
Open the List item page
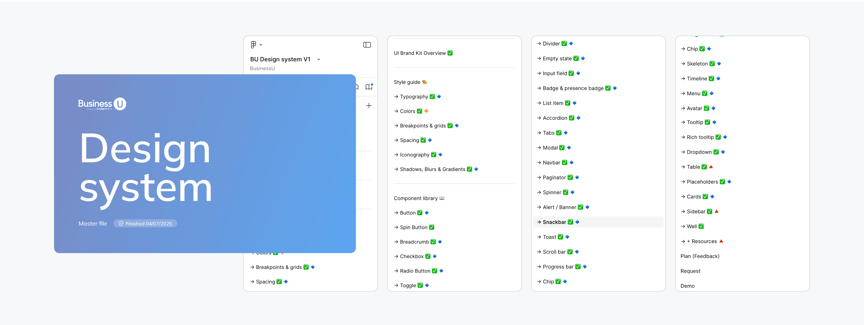(x=556, y=103)
